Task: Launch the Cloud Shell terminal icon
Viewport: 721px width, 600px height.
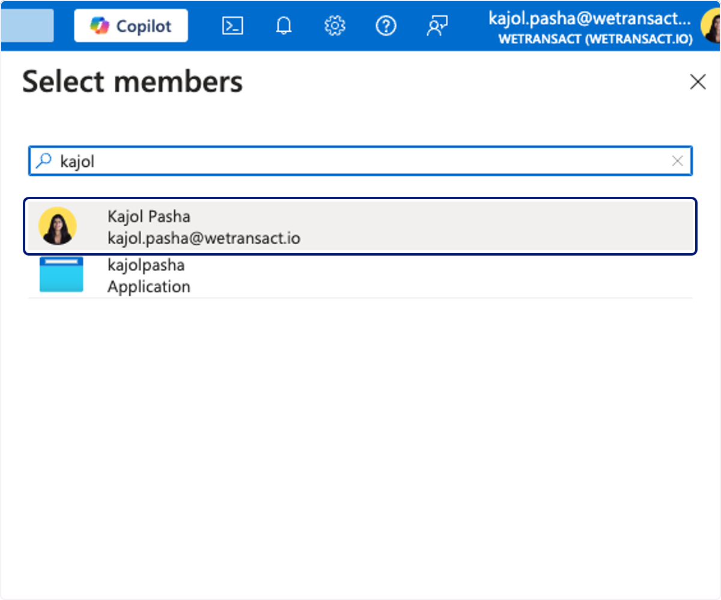Action: point(233,26)
